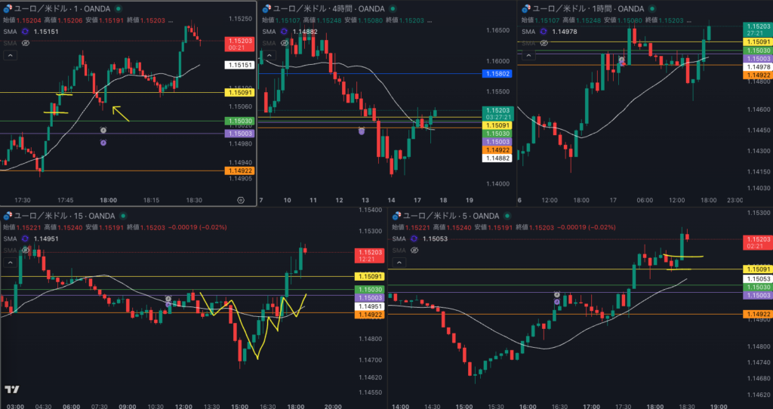Click the market status dot in 1-minute chart title
773x409 pixels.
(118, 8)
